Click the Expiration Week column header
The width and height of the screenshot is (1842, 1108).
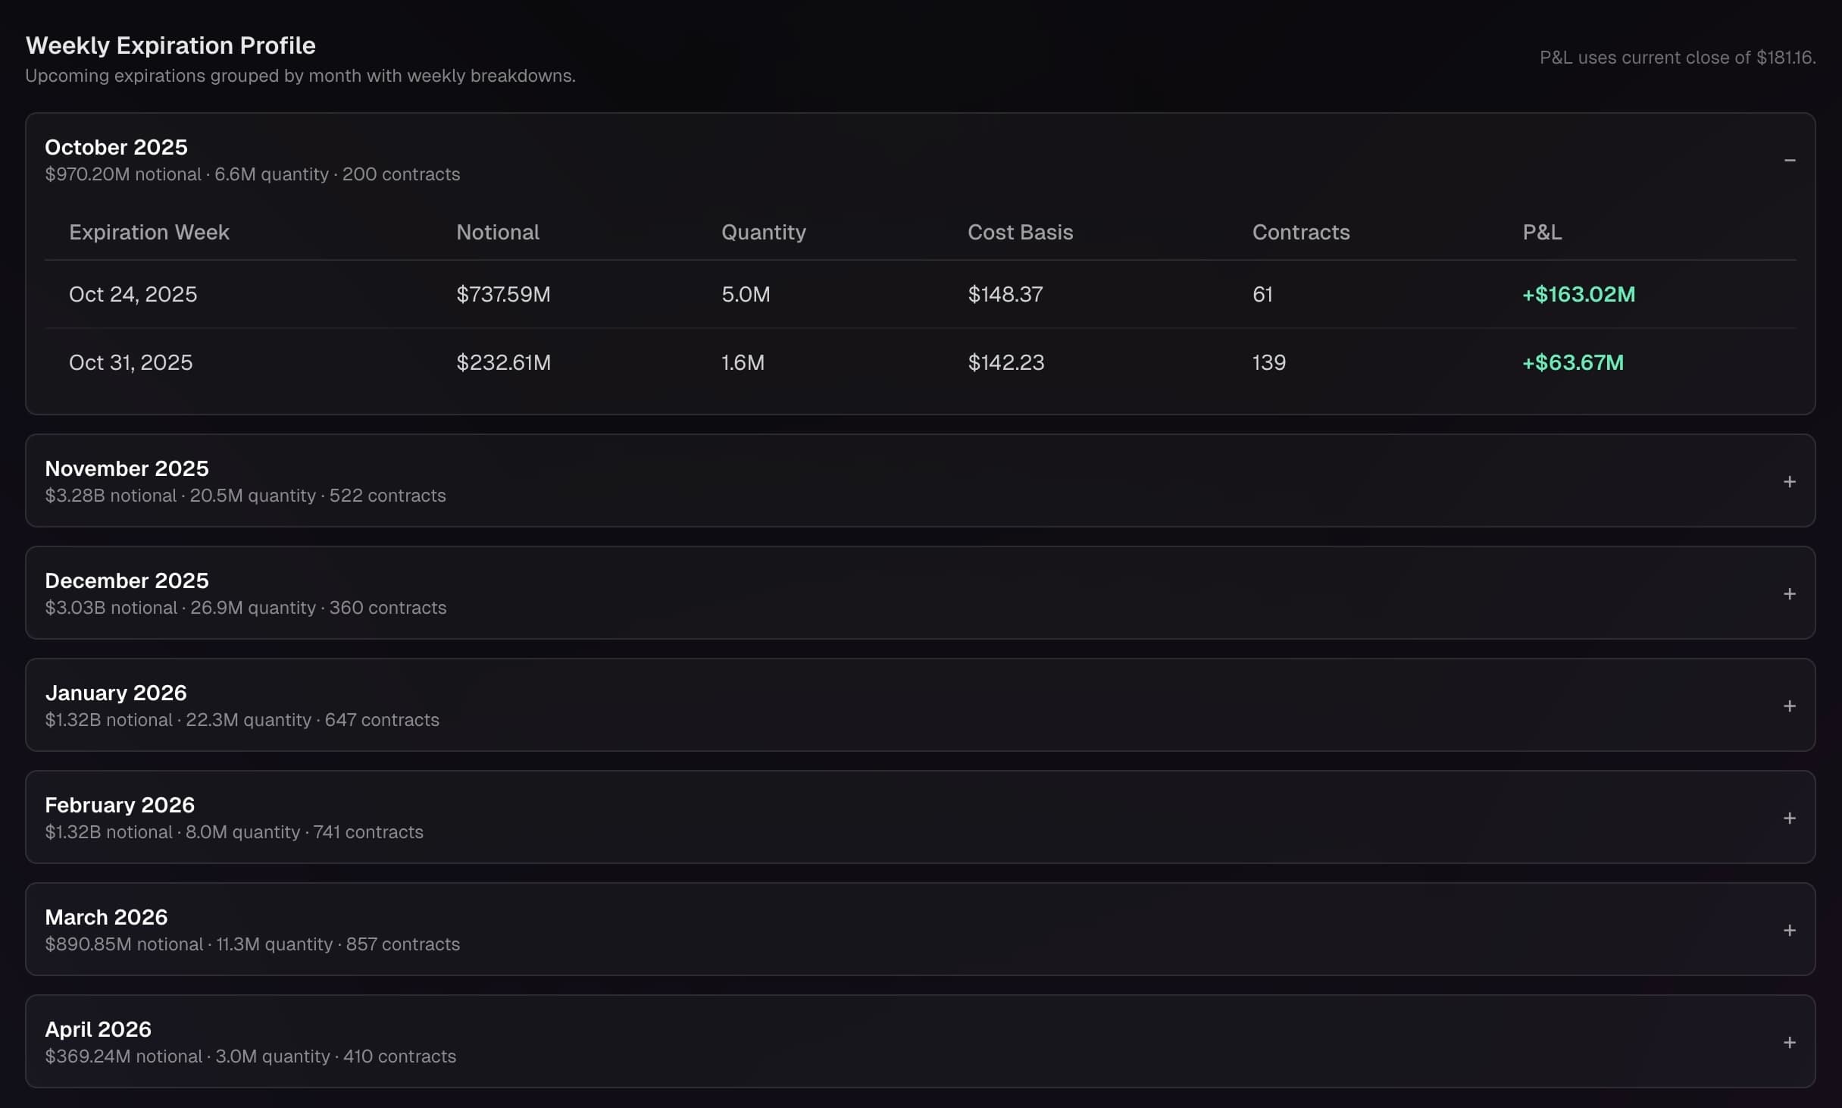point(149,232)
